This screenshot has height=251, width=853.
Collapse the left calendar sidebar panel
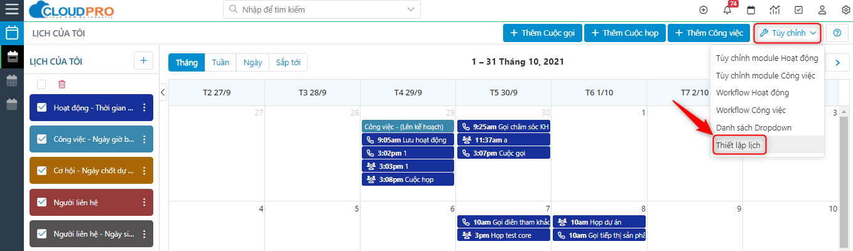click(163, 92)
